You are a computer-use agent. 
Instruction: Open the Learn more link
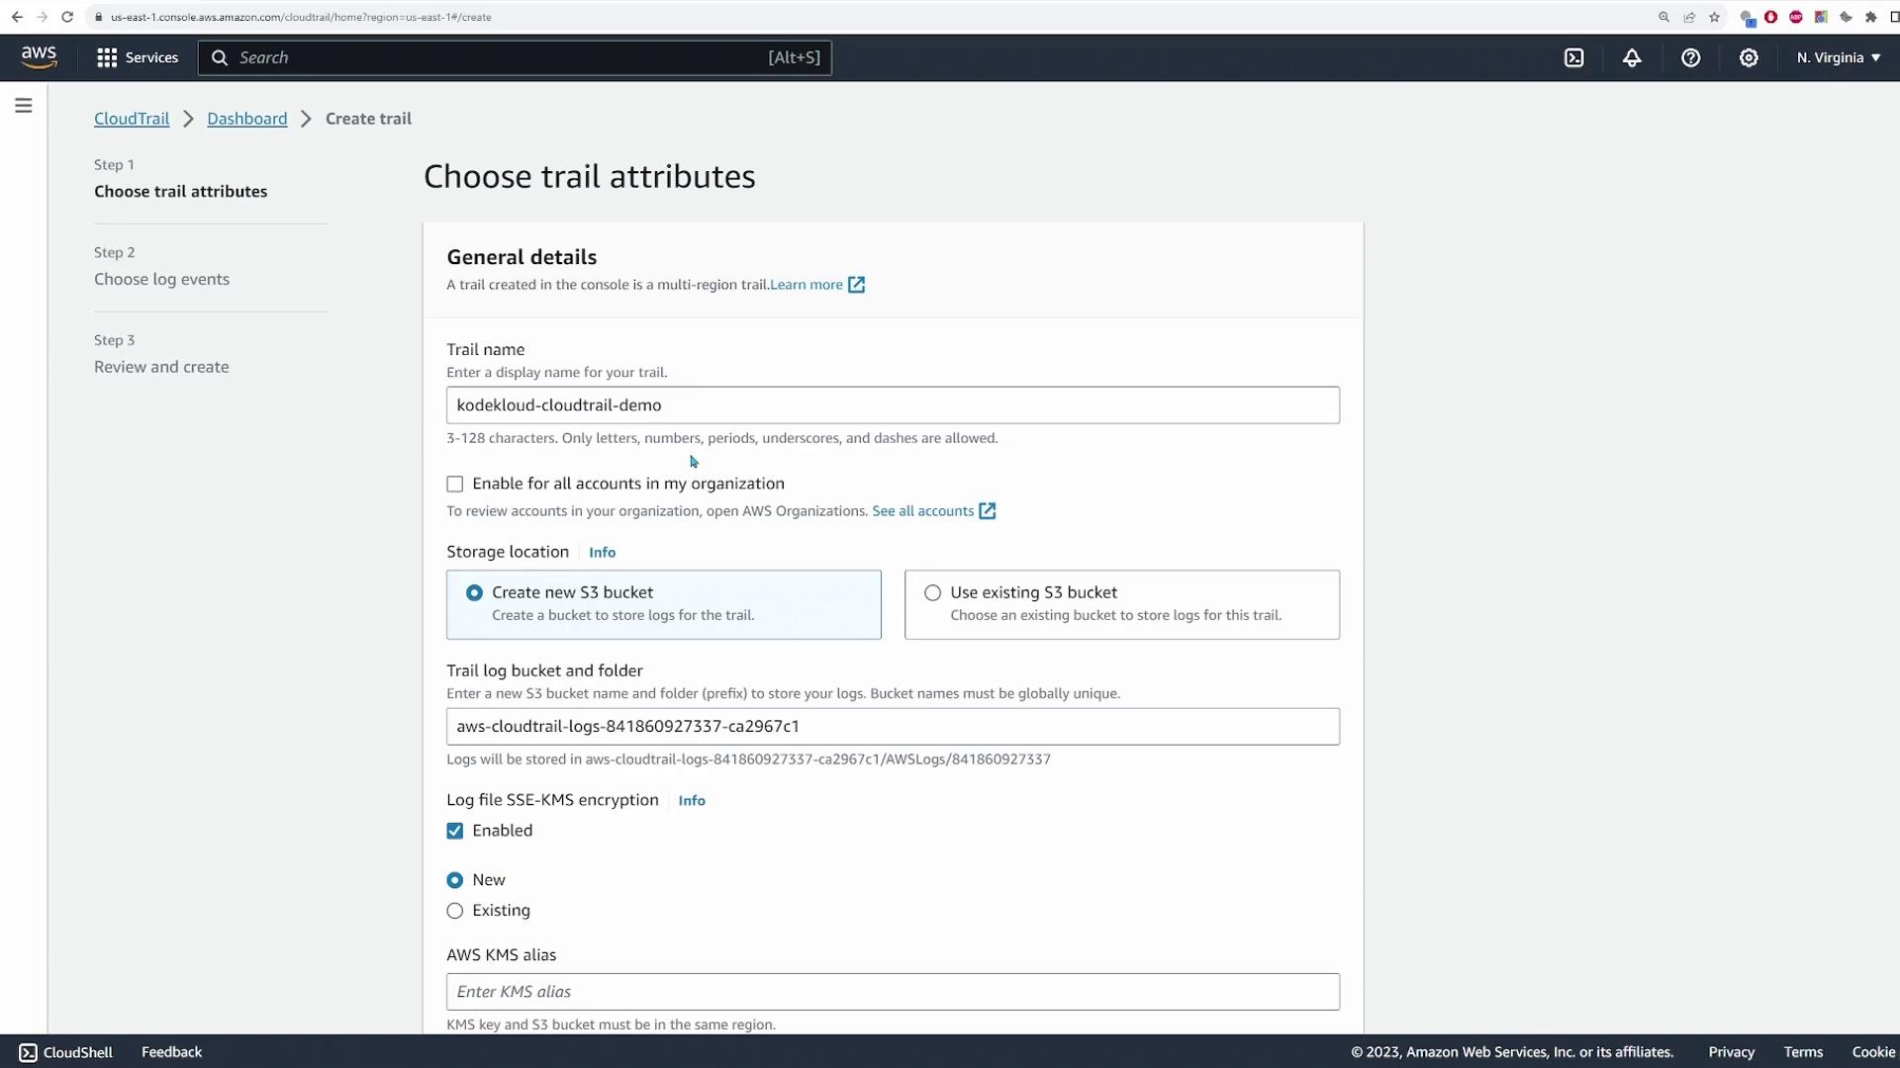click(x=807, y=285)
